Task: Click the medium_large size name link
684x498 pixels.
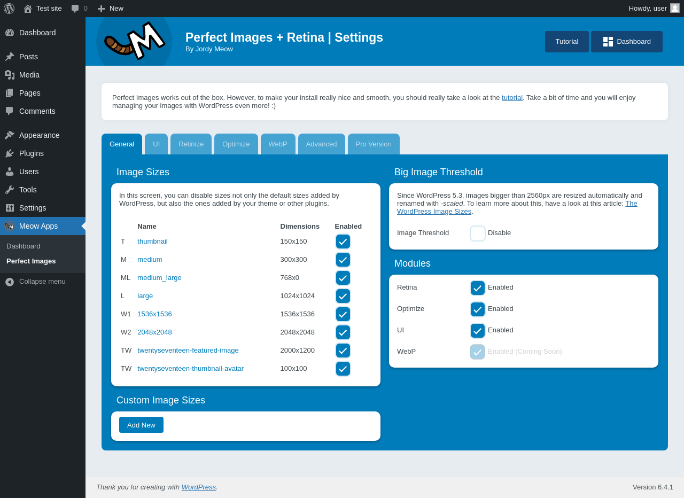Action: pyautogui.click(x=159, y=278)
